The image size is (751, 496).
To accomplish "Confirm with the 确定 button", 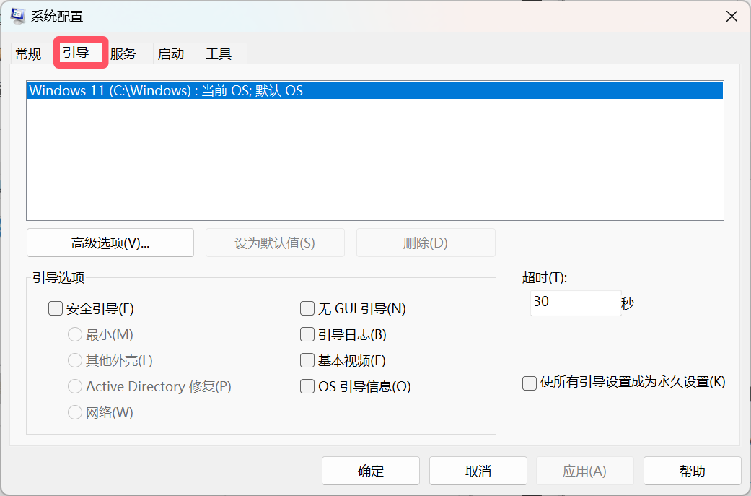I will tap(371, 471).
